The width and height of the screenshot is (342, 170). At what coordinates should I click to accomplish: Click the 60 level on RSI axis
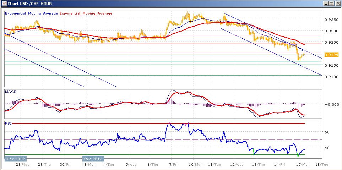pyautogui.click(x=328, y=132)
